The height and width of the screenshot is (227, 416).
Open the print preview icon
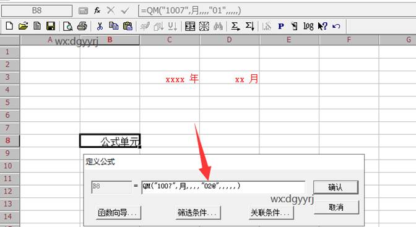click(68, 26)
